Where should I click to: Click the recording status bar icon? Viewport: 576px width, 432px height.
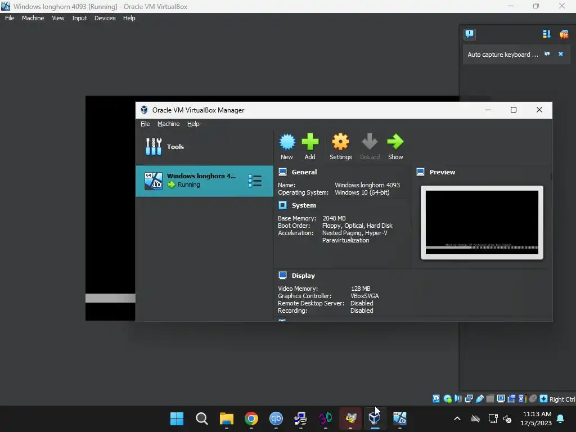click(511, 399)
